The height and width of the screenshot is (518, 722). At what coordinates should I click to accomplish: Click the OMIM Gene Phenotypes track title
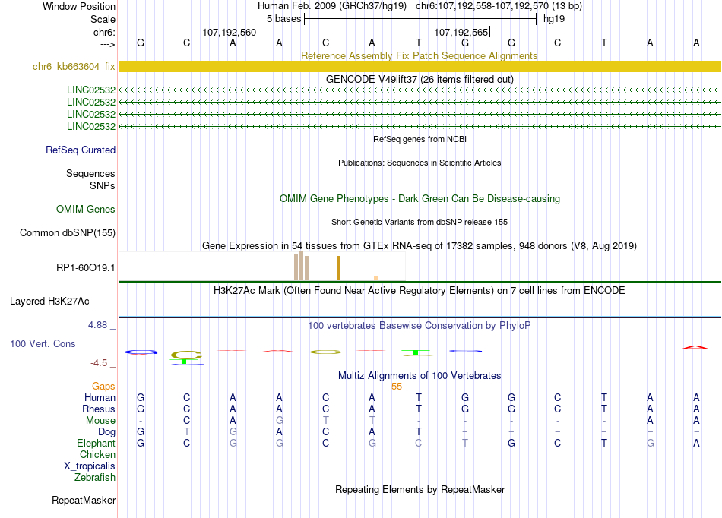pyautogui.click(x=420, y=199)
